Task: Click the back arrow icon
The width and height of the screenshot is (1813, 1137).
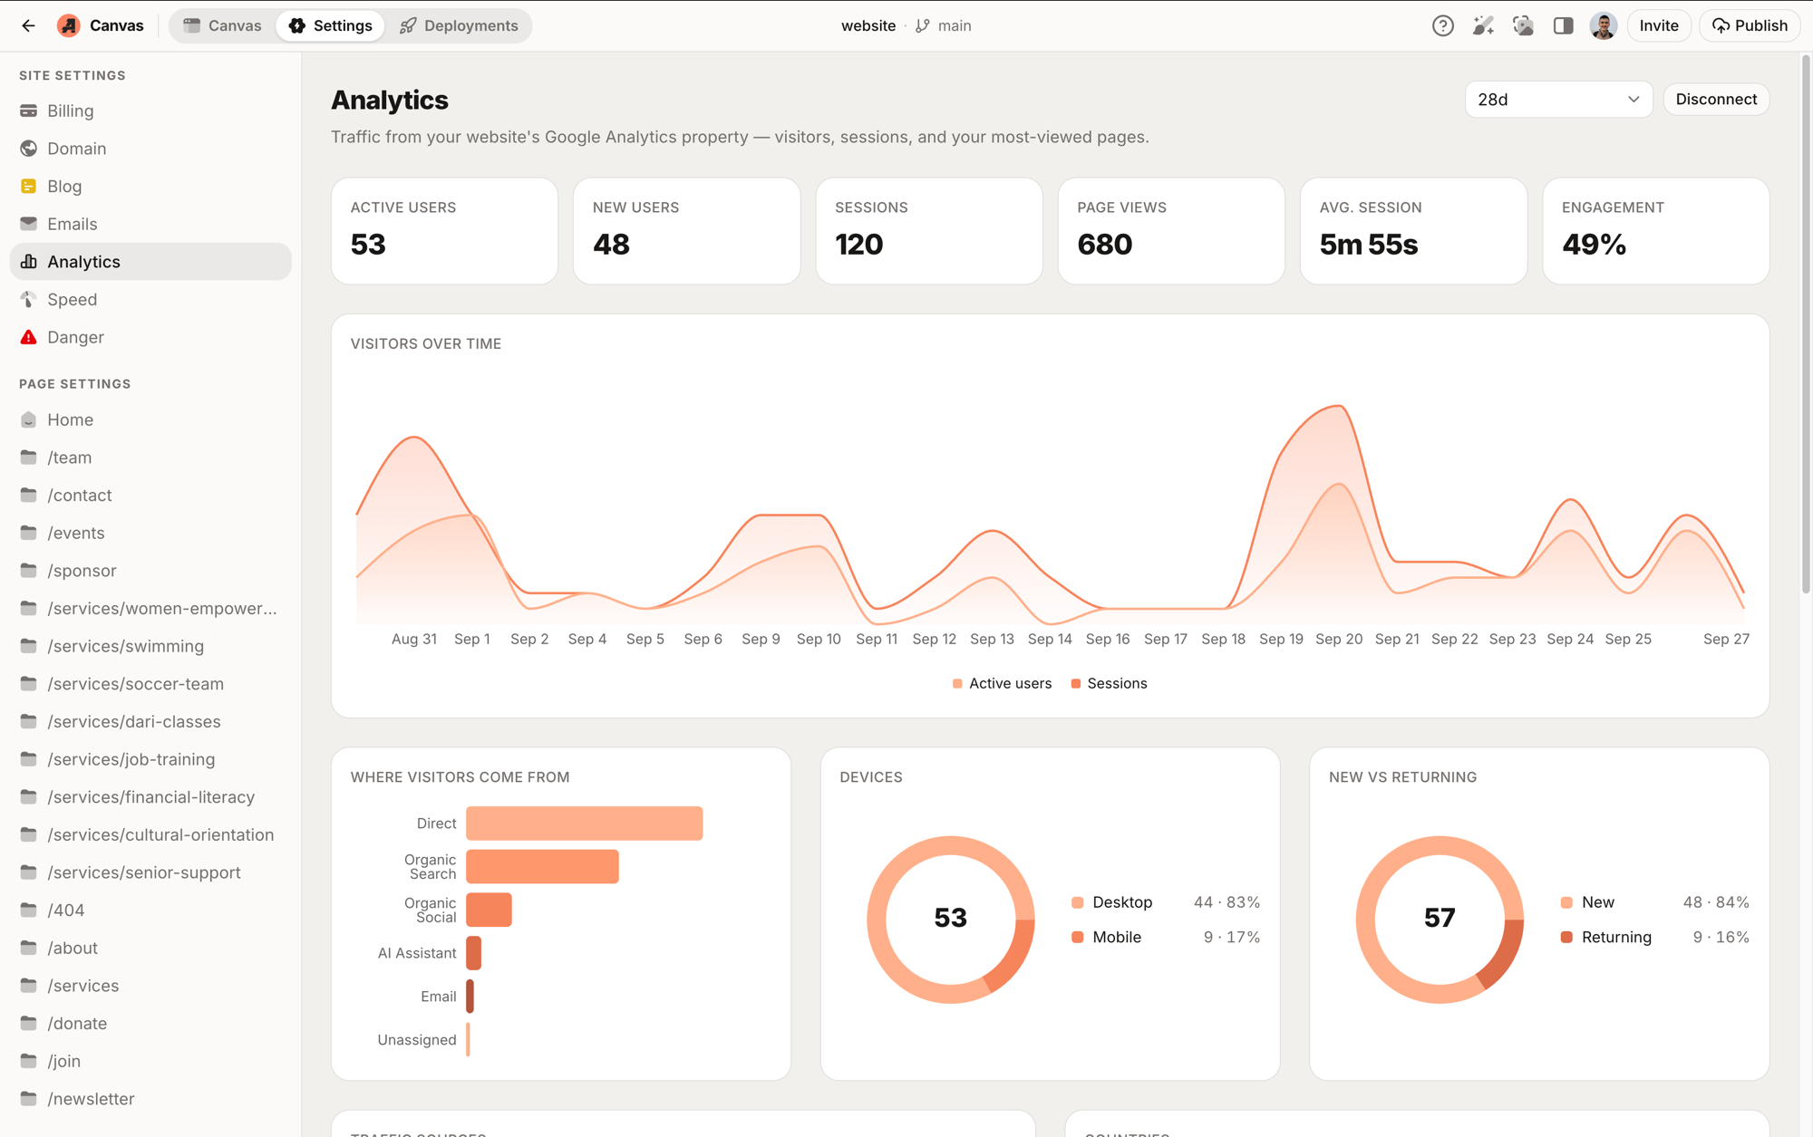Action: tap(28, 25)
